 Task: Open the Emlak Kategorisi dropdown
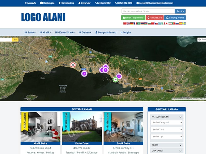pyautogui.click(x=167, y=122)
